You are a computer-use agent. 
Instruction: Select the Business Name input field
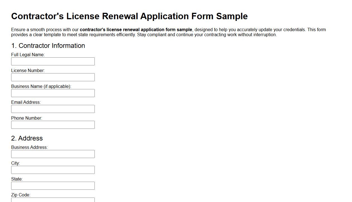point(53,93)
